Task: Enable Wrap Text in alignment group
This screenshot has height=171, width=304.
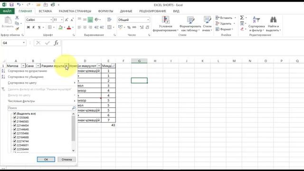Action: coord(109,19)
